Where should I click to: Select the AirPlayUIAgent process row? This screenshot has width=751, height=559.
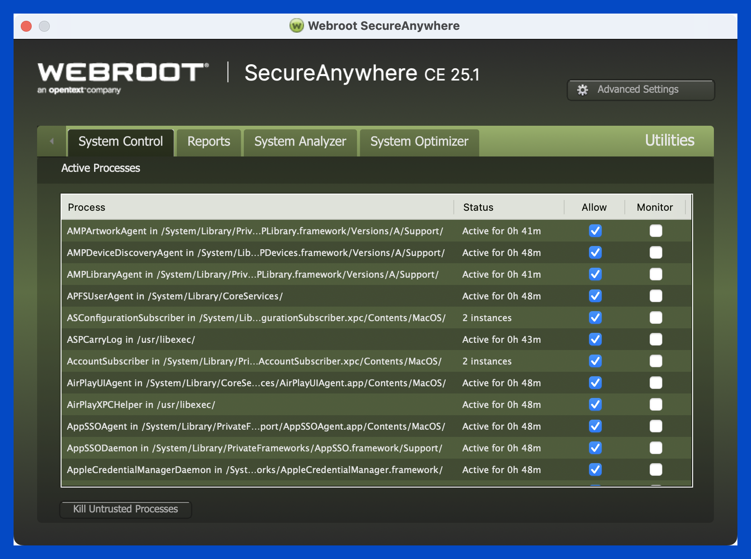tap(256, 383)
